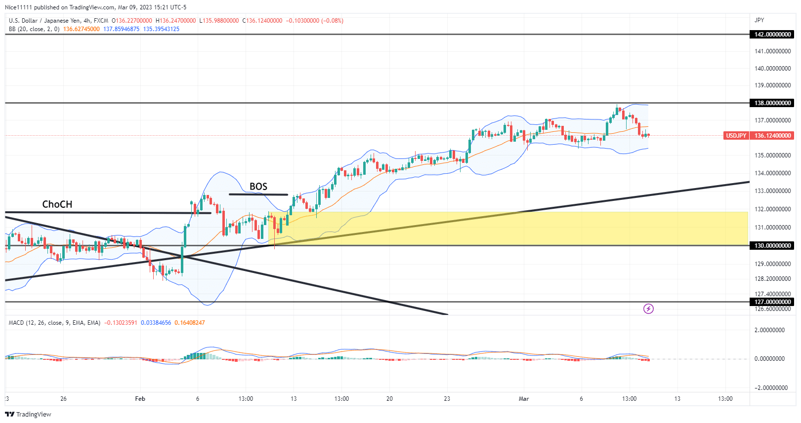The height and width of the screenshot is (423, 801).
Task: Click the MACD value 0.03384656
Action: point(156,323)
